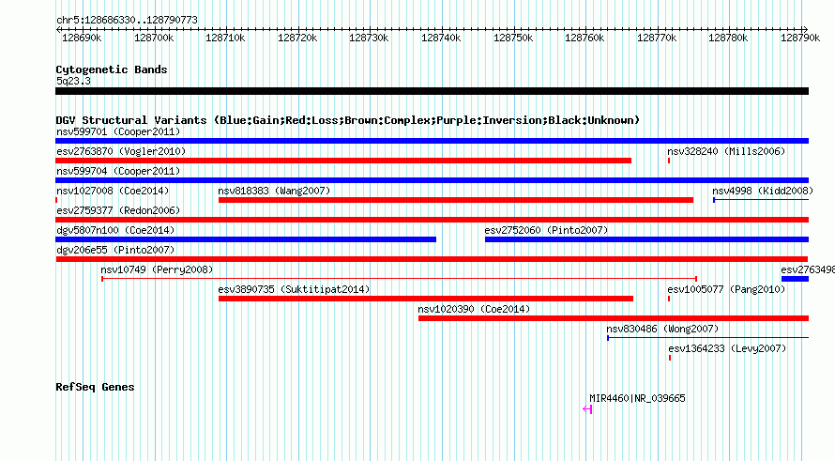Click the 128700k ruler tick label
Image resolution: width=835 pixels, height=461 pixels.
[154, 38]
